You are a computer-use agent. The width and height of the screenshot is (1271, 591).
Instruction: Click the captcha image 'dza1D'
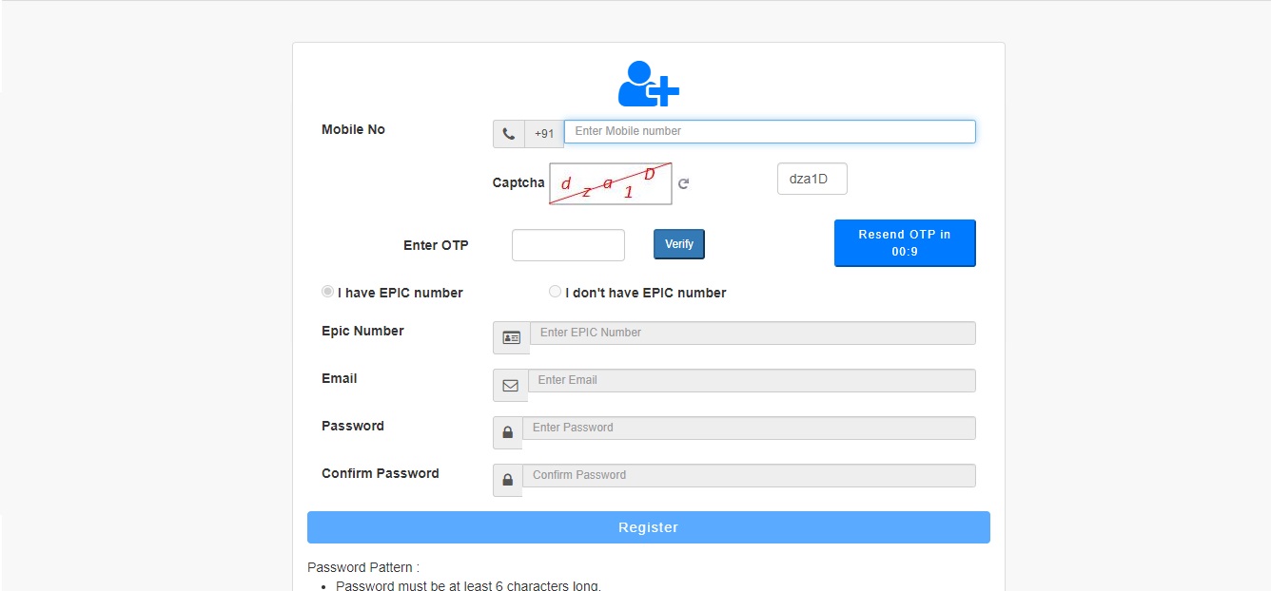pyautogui.click(x=611, y=183)
